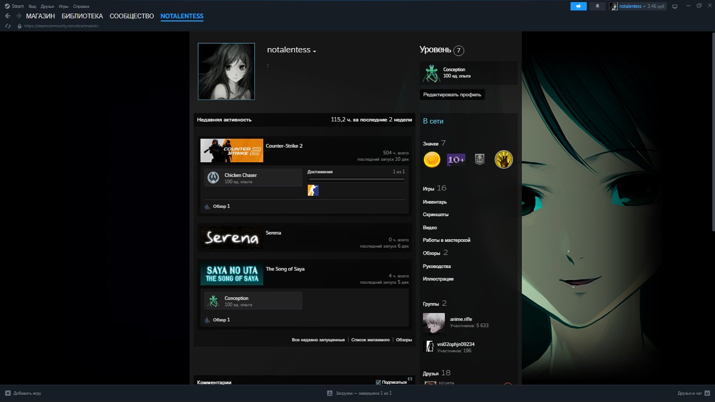Open the announcements megaphone icon
The height and width of the screenshot is (402, 715).
tap(578, 6)
